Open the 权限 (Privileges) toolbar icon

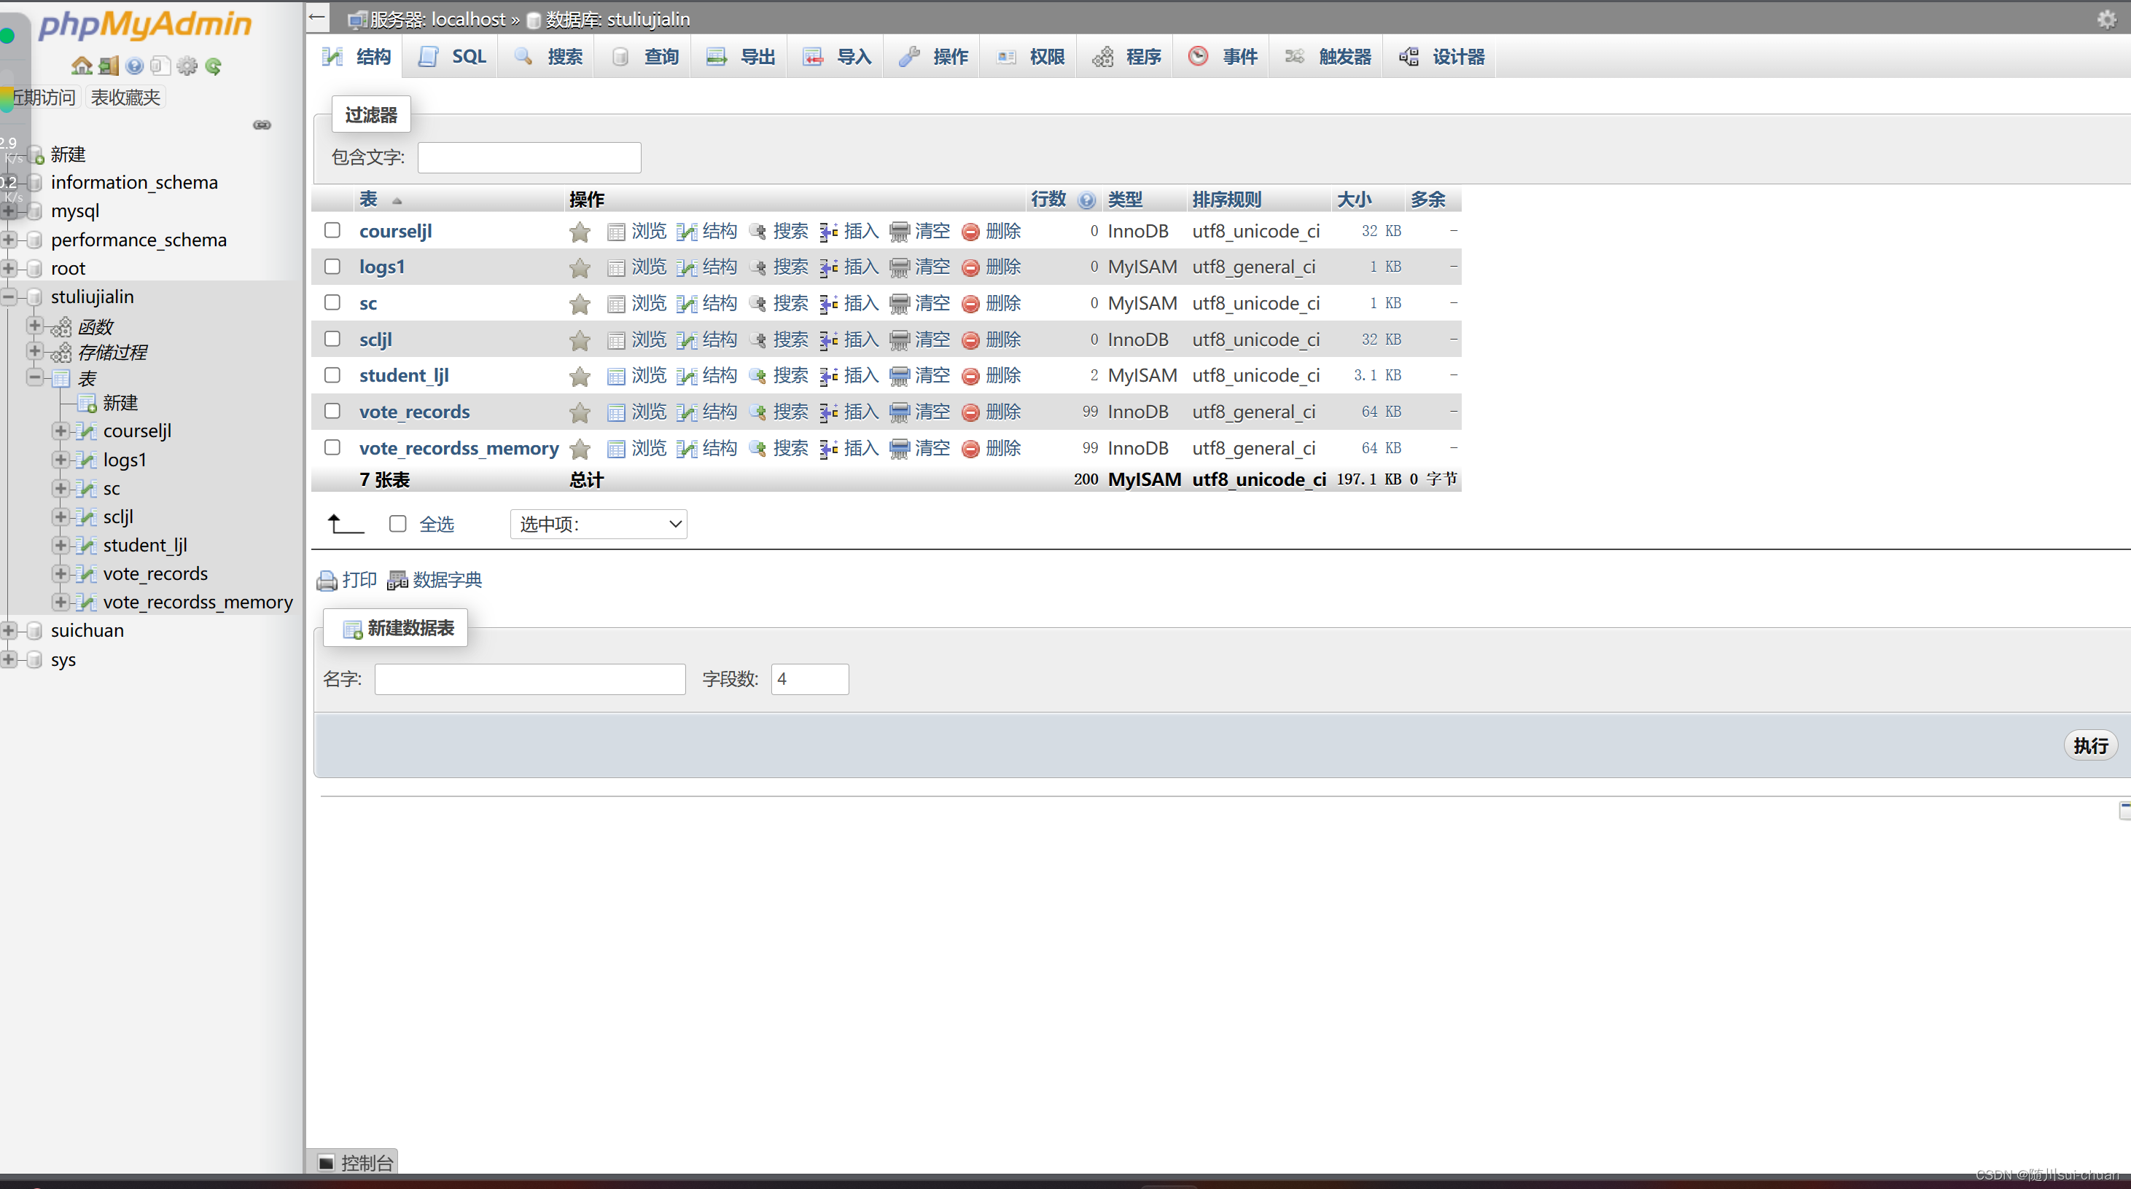pyautogui.click(x=1030, y=56)
